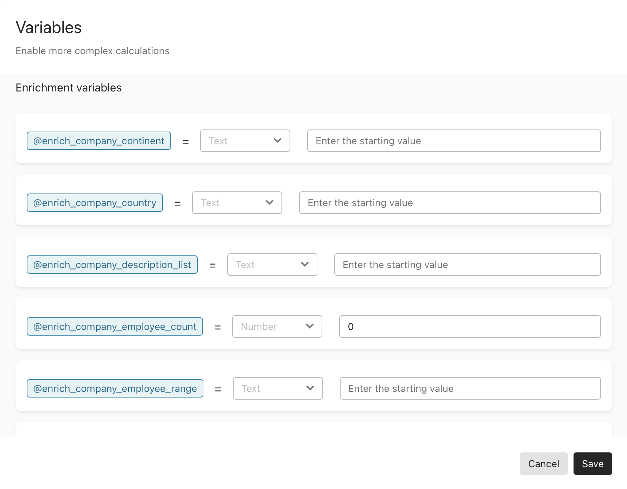Screen dimensions: 627x489
Task: Click starting value field for company_country
Action: tap(450, 203)
